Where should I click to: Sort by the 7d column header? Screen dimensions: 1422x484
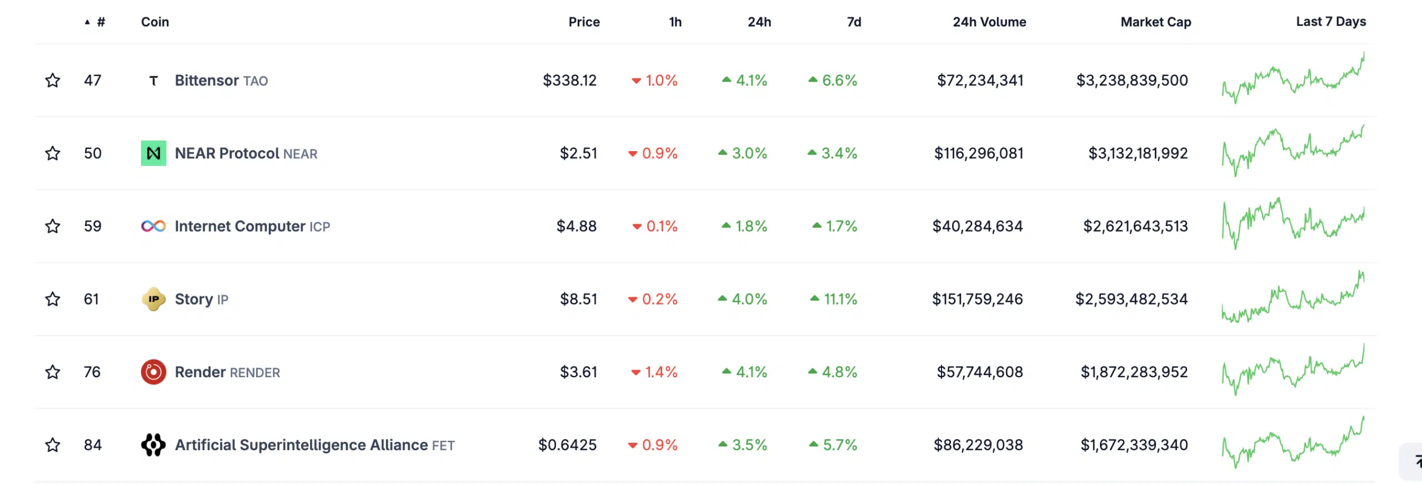[x=854, y=22]
